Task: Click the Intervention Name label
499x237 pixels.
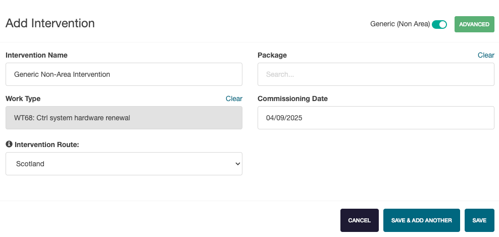Action: (x=36, y=55)
